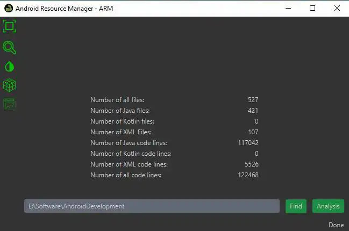Click the value 122468
Screen dimensions: 349x231
click(x=248, y=175)
